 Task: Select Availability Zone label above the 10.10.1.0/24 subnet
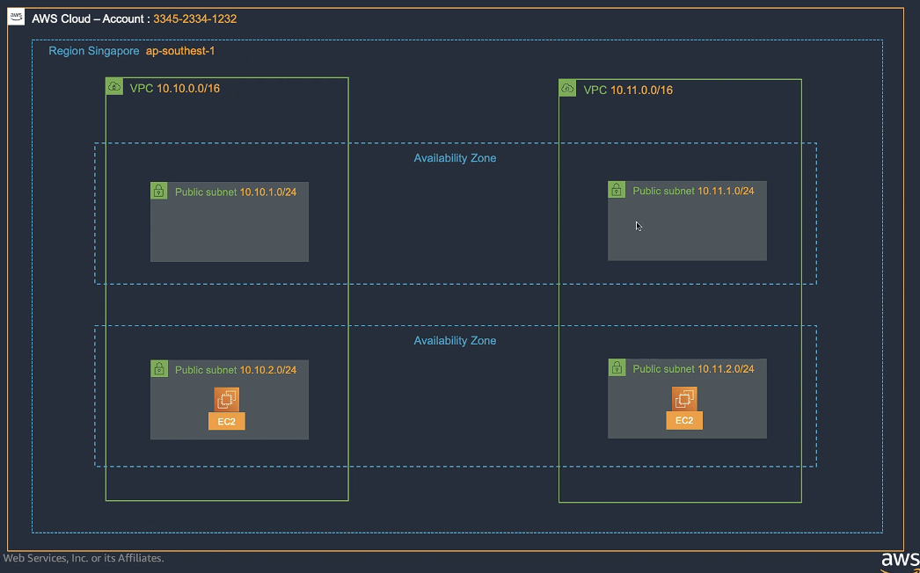click(x=455, y=158)
